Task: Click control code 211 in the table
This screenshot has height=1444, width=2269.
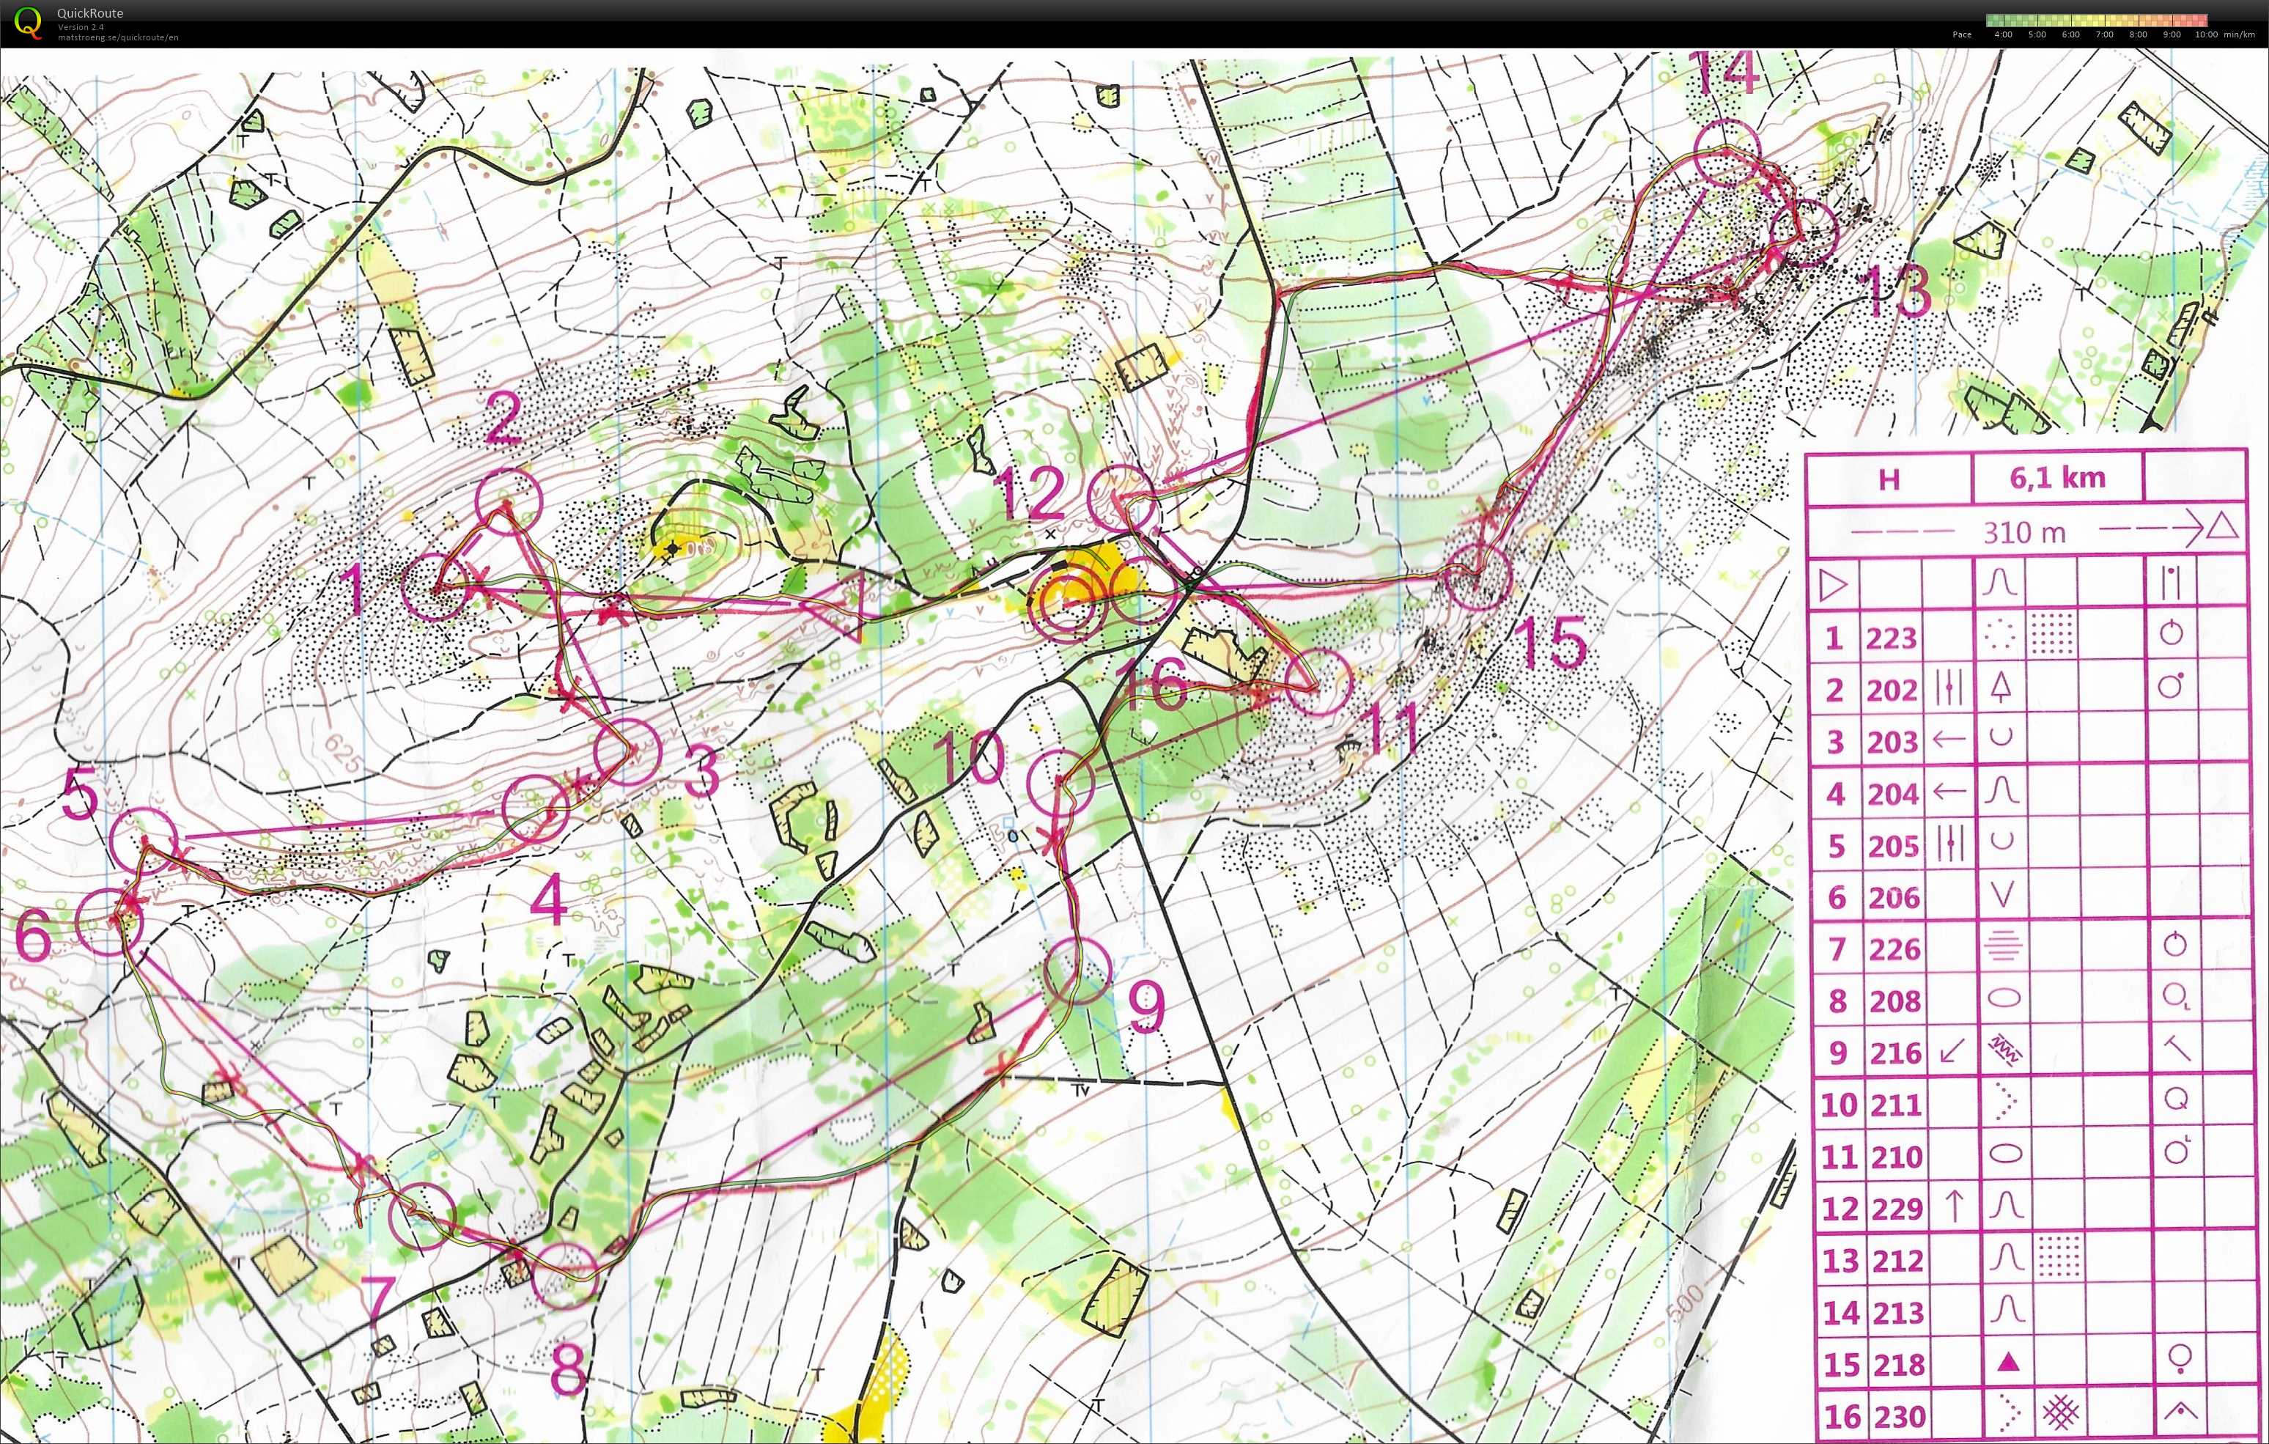Action: point(1895,1104)
